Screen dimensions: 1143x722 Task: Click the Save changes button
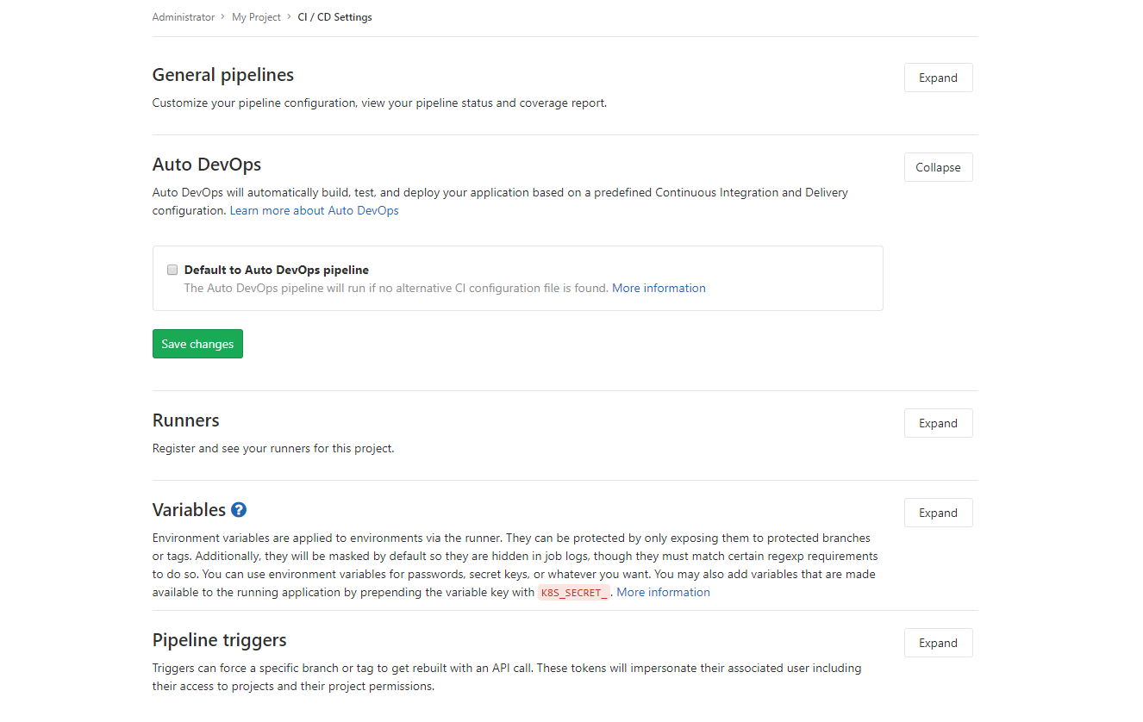tap(197, 343)
